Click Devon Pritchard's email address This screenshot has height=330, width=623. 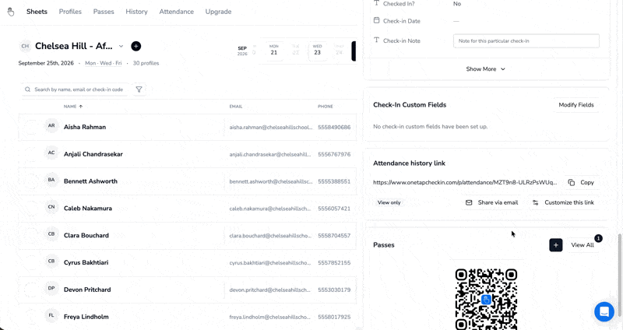point(270,290)
